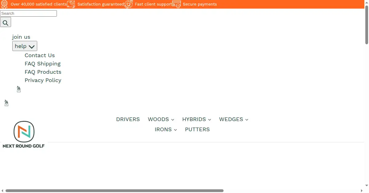Open the cart bag icon above the logo
Image resolution: width=369 pixels, height=193 pixels.
point(6,103)
